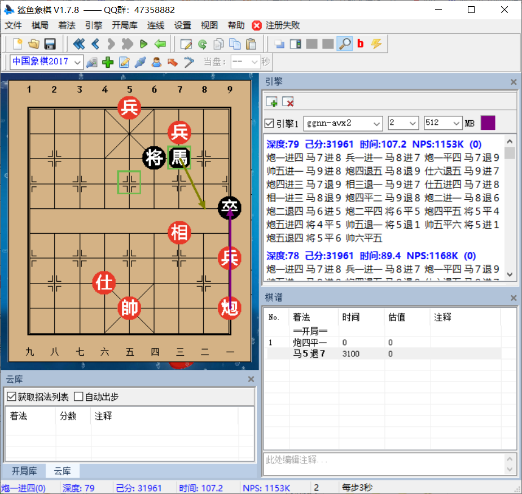
Task: Jump to first move with double-left arrow
Action: 78,43
